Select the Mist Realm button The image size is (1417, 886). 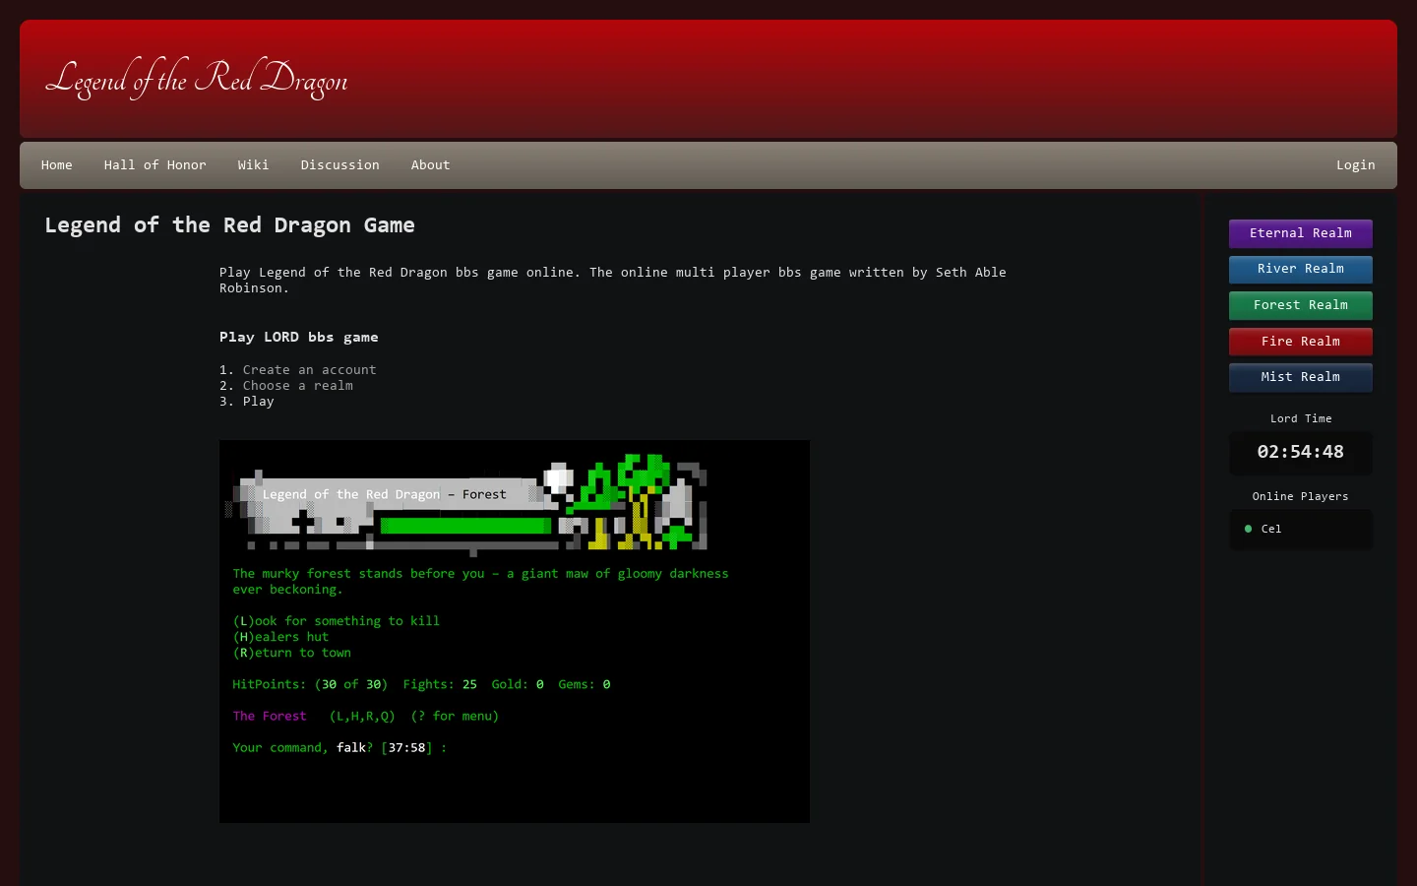coord(1301,377)
